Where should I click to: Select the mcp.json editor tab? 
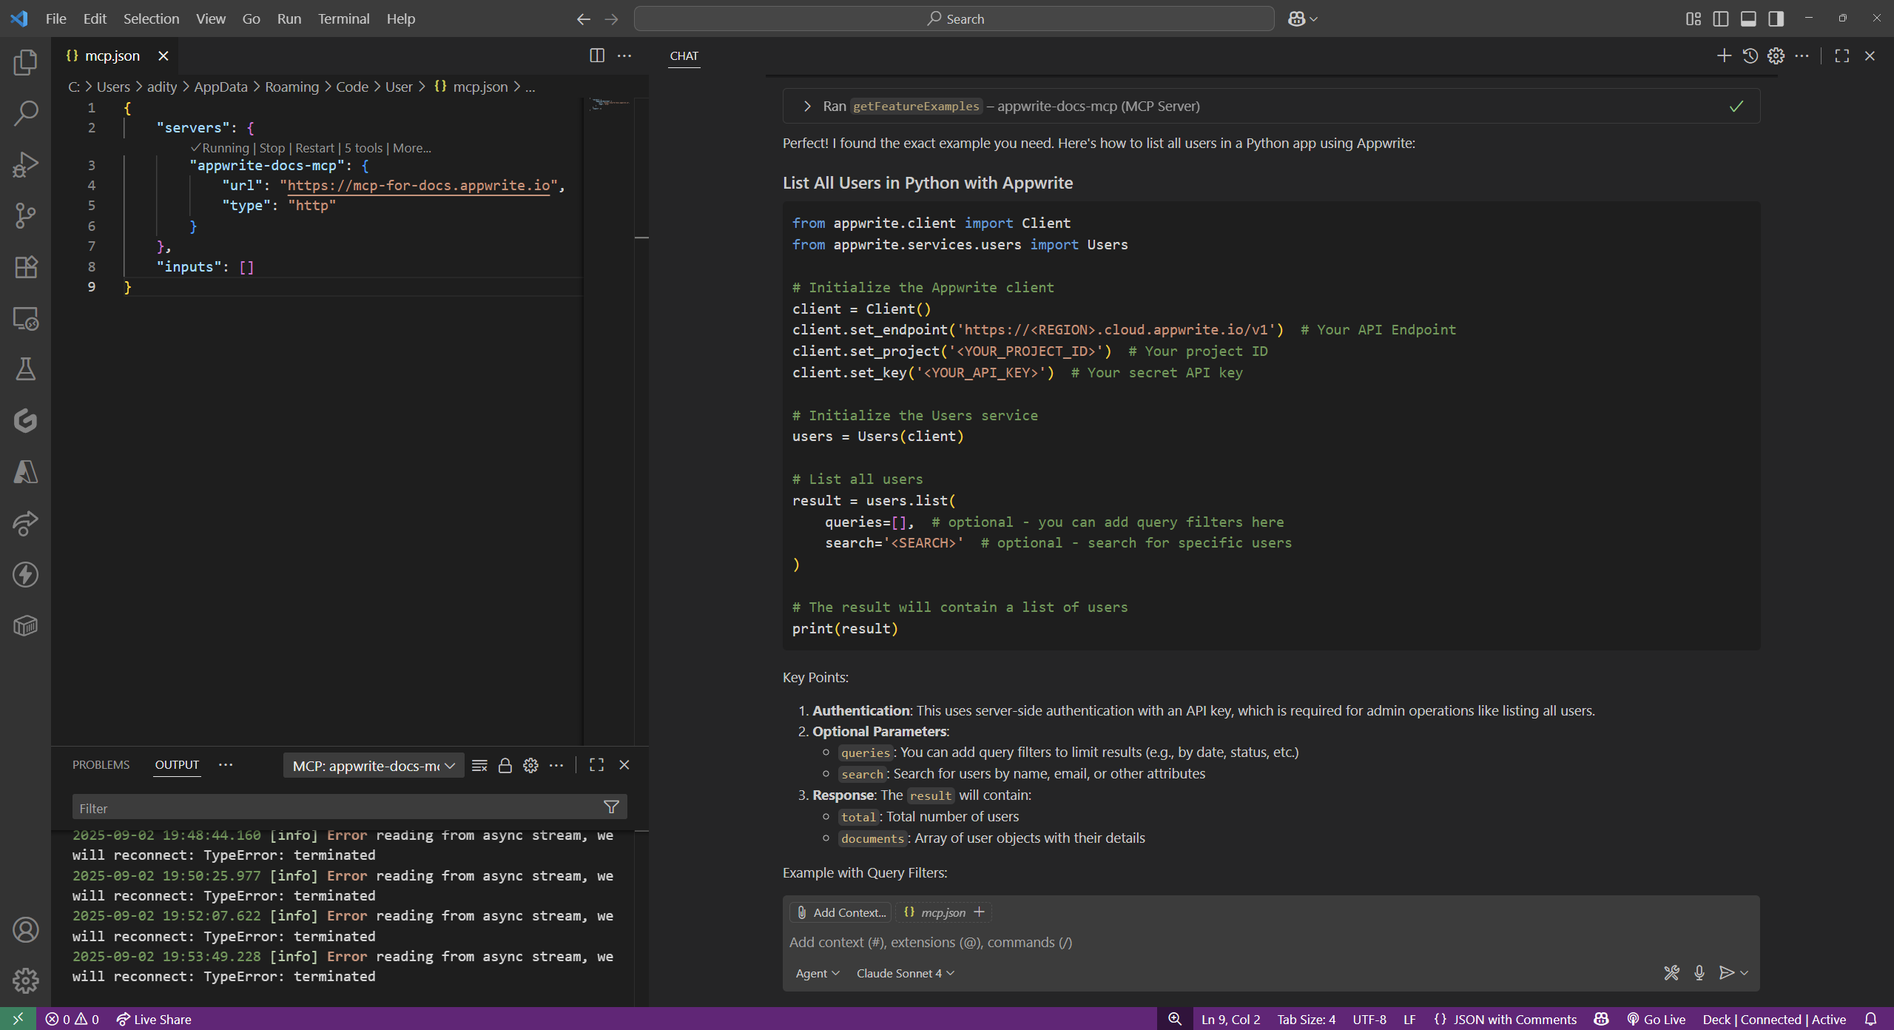pos(112,55)
